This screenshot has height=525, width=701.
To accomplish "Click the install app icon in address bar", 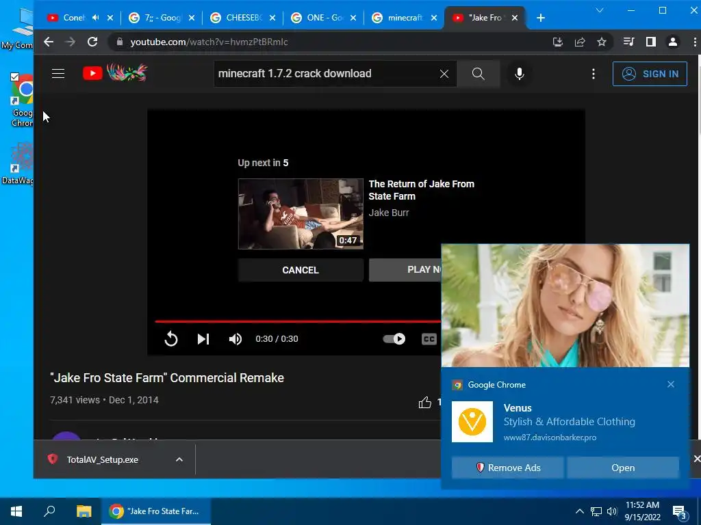I will click(x=557, y=42).
